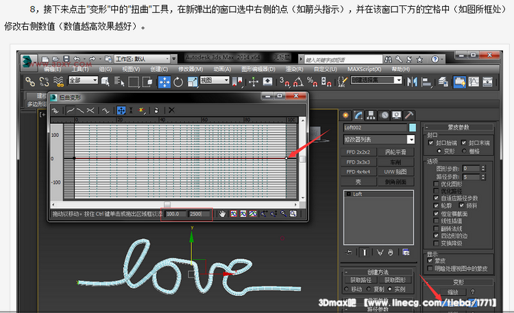This screenshot has width=514, height=313.
Task: Click Insert Corner Point icon in deformation toolbar
Action: click(x=141, y=110)
